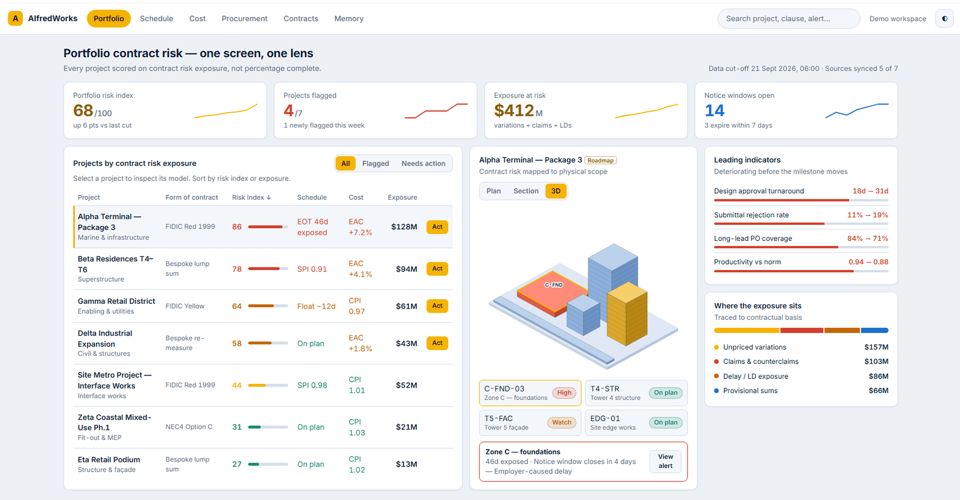Select the 3D view toggle

pyautogui.click(x=556, y=191)
